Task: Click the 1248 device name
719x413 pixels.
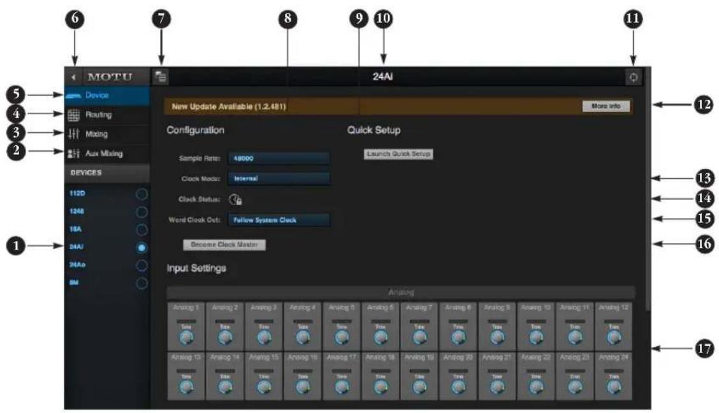Action: coord(76,212)
